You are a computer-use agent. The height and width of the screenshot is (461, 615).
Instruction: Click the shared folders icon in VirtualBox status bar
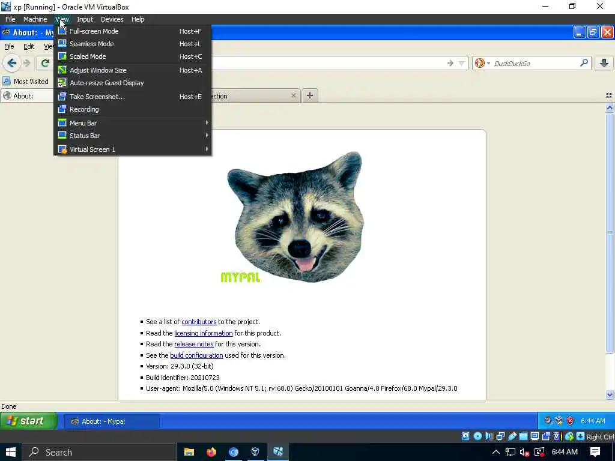[x=523, y=436]
